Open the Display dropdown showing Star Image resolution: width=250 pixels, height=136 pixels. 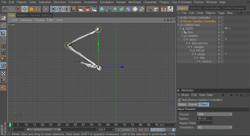coord(215,114)
